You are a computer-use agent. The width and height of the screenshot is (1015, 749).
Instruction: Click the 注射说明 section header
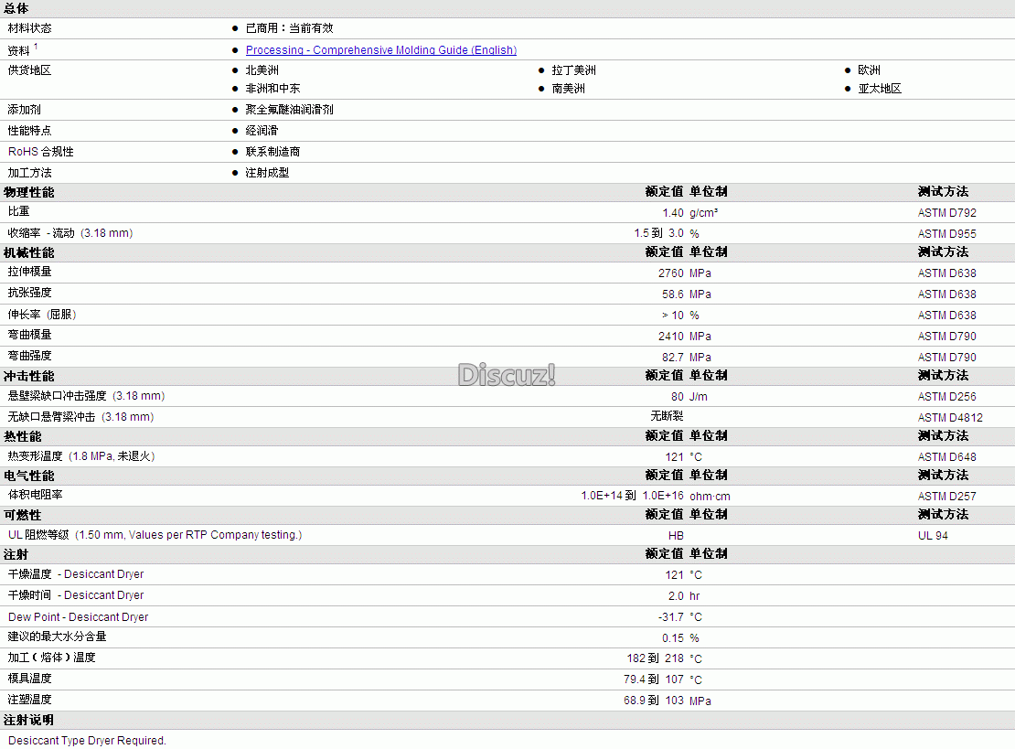click(28, 720)
